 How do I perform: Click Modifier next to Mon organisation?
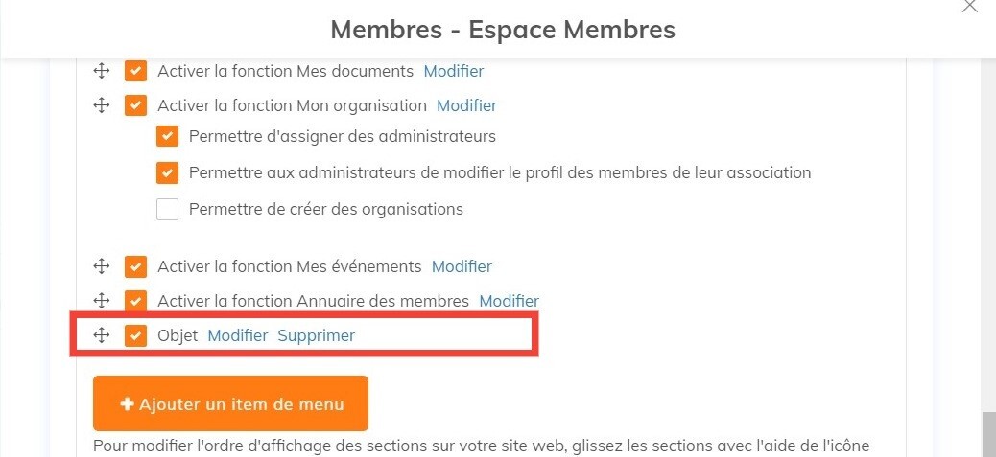(466, 105)
